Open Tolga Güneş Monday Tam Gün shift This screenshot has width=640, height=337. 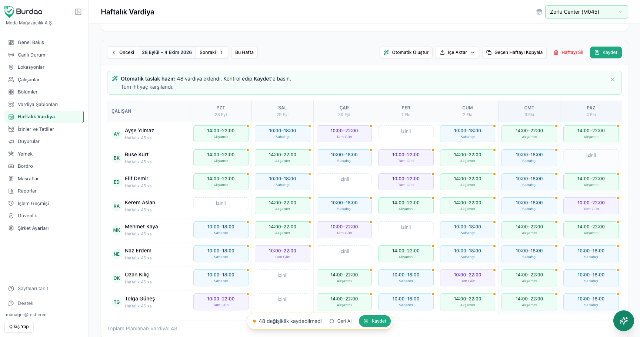click(221, 302)
